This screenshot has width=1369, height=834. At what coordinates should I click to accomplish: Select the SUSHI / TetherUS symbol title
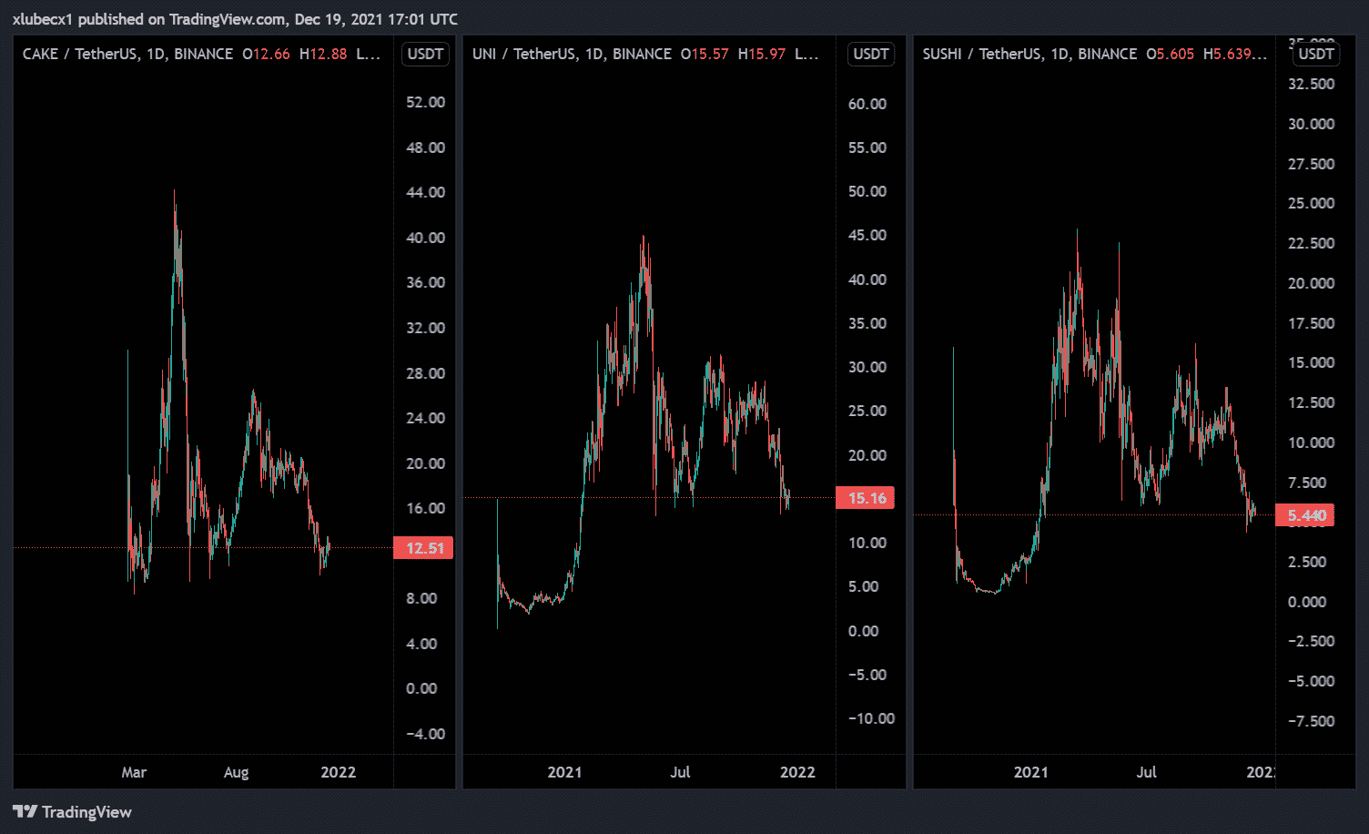[x=1029, y=54]
